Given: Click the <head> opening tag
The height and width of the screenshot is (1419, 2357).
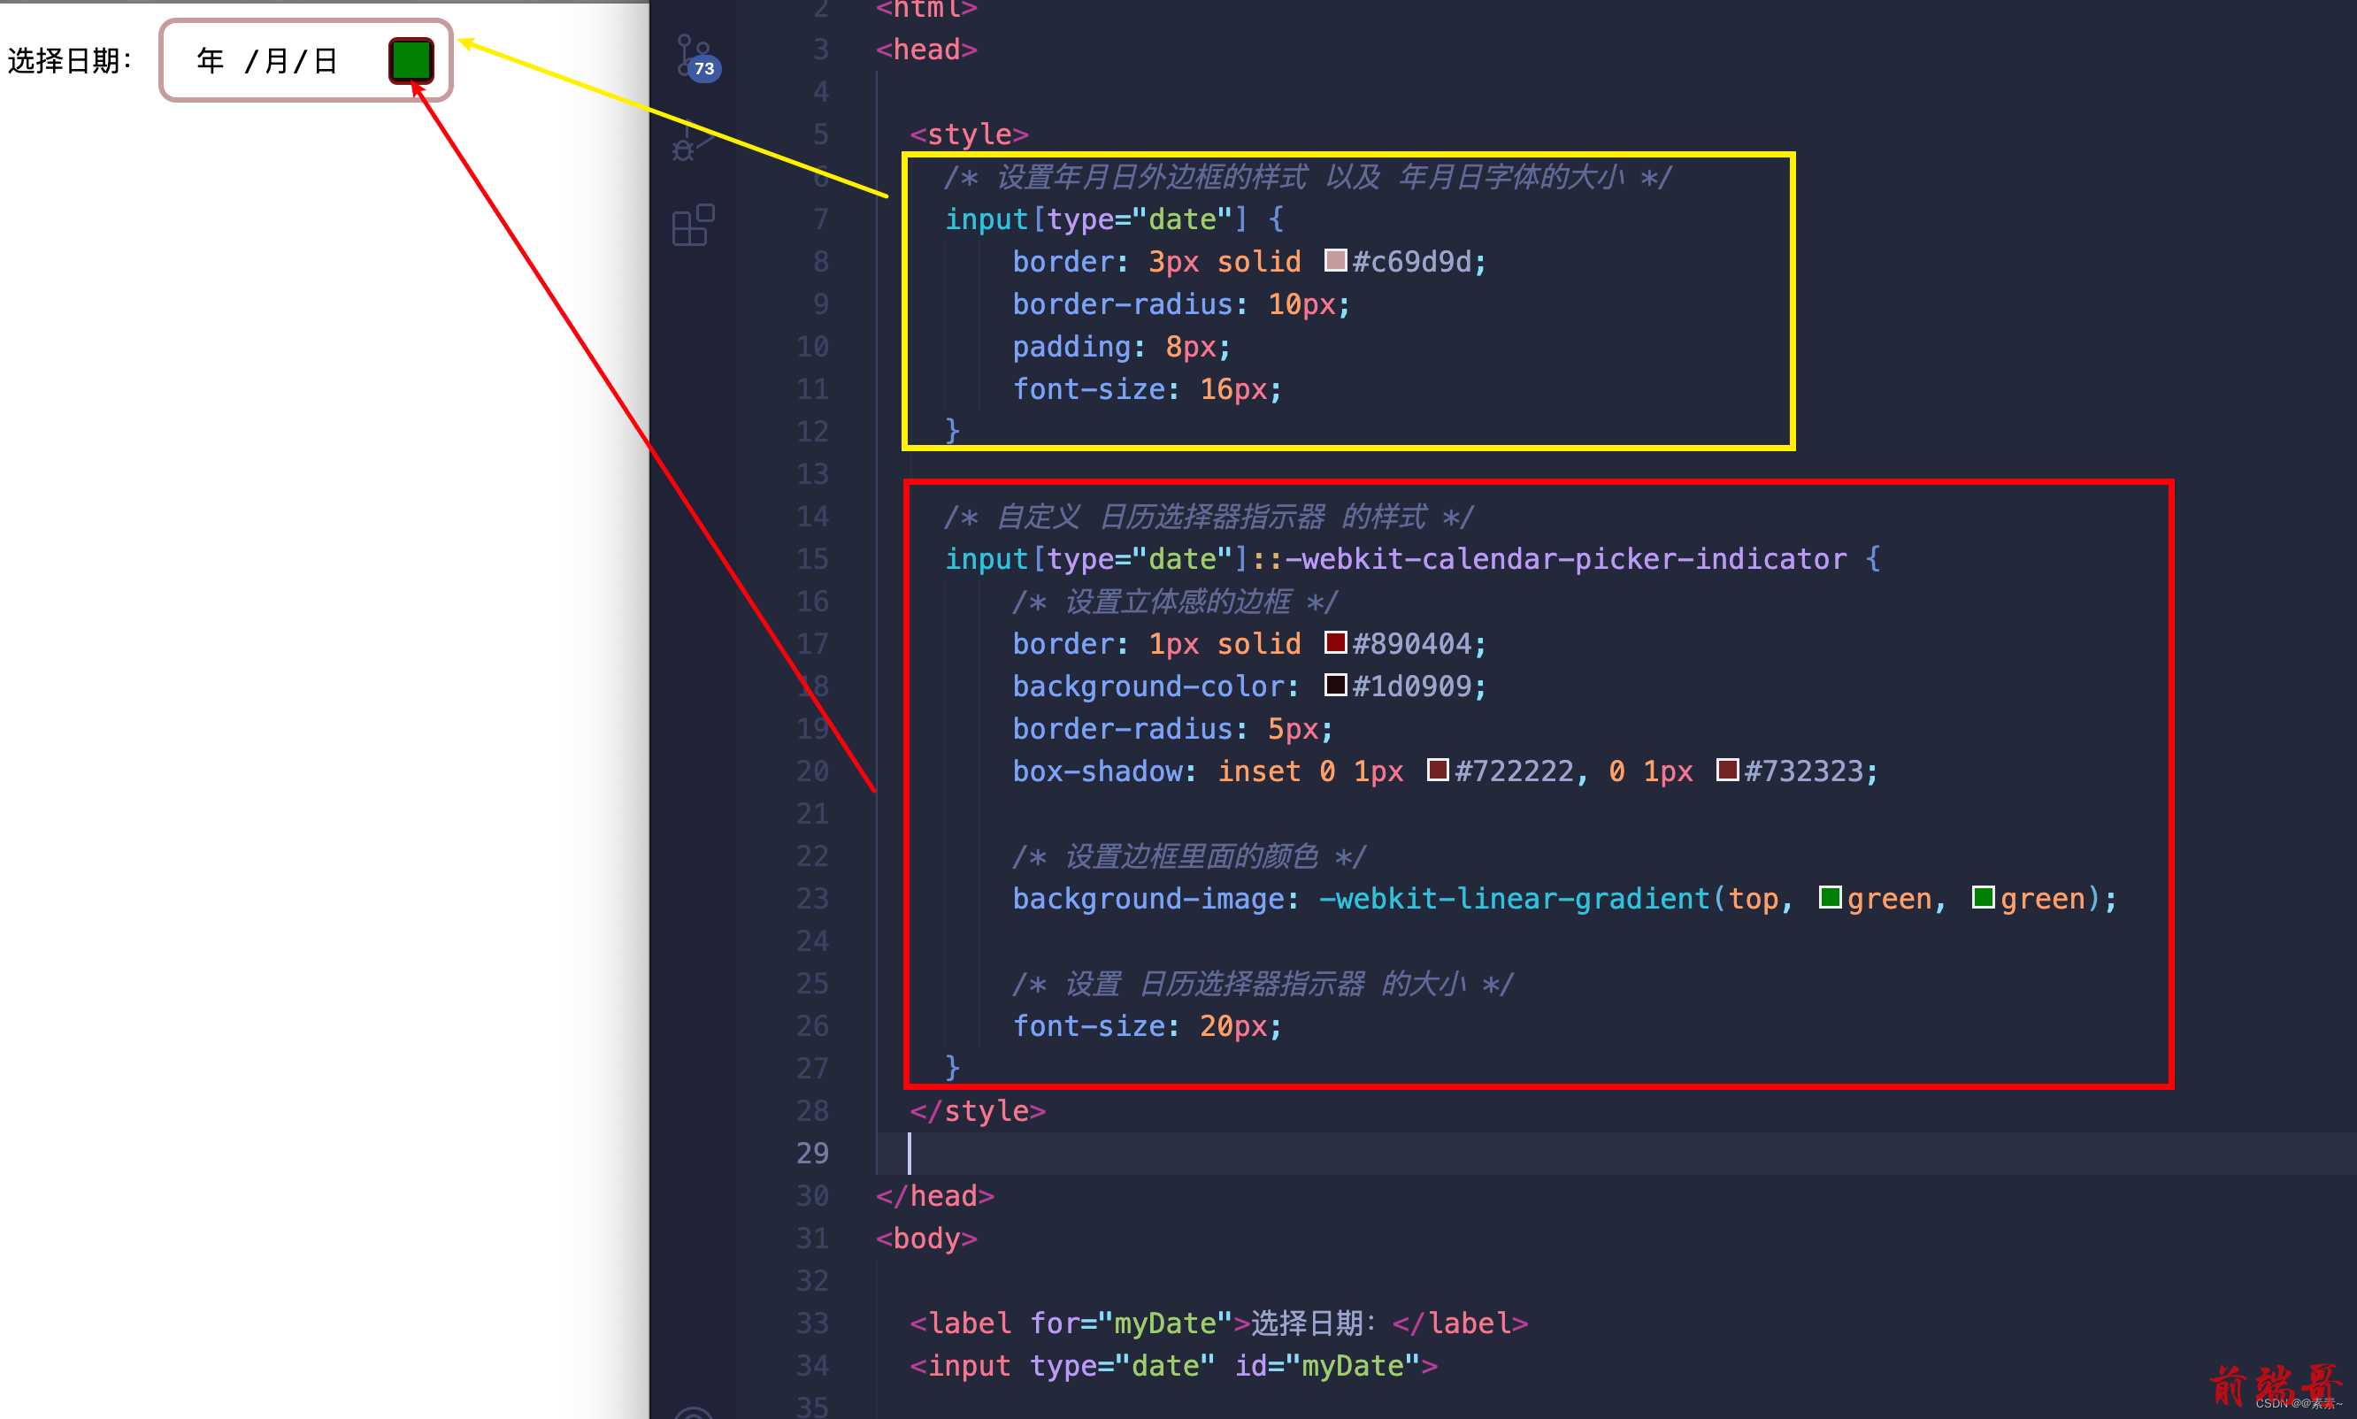Looking at the screenshot, I should pos(926,49).
